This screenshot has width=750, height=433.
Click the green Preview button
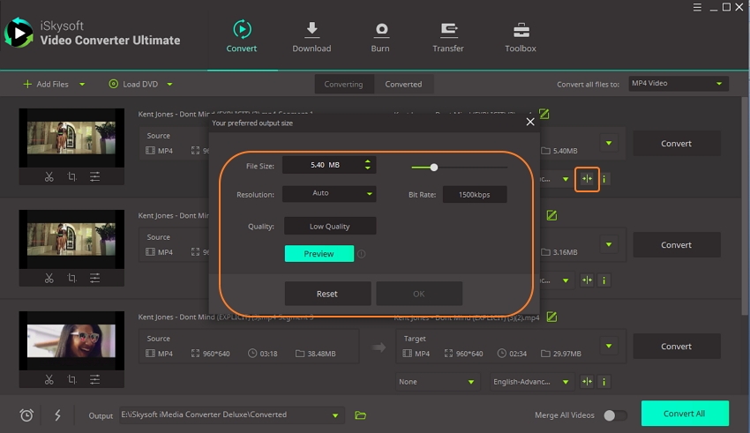point(319,254)
